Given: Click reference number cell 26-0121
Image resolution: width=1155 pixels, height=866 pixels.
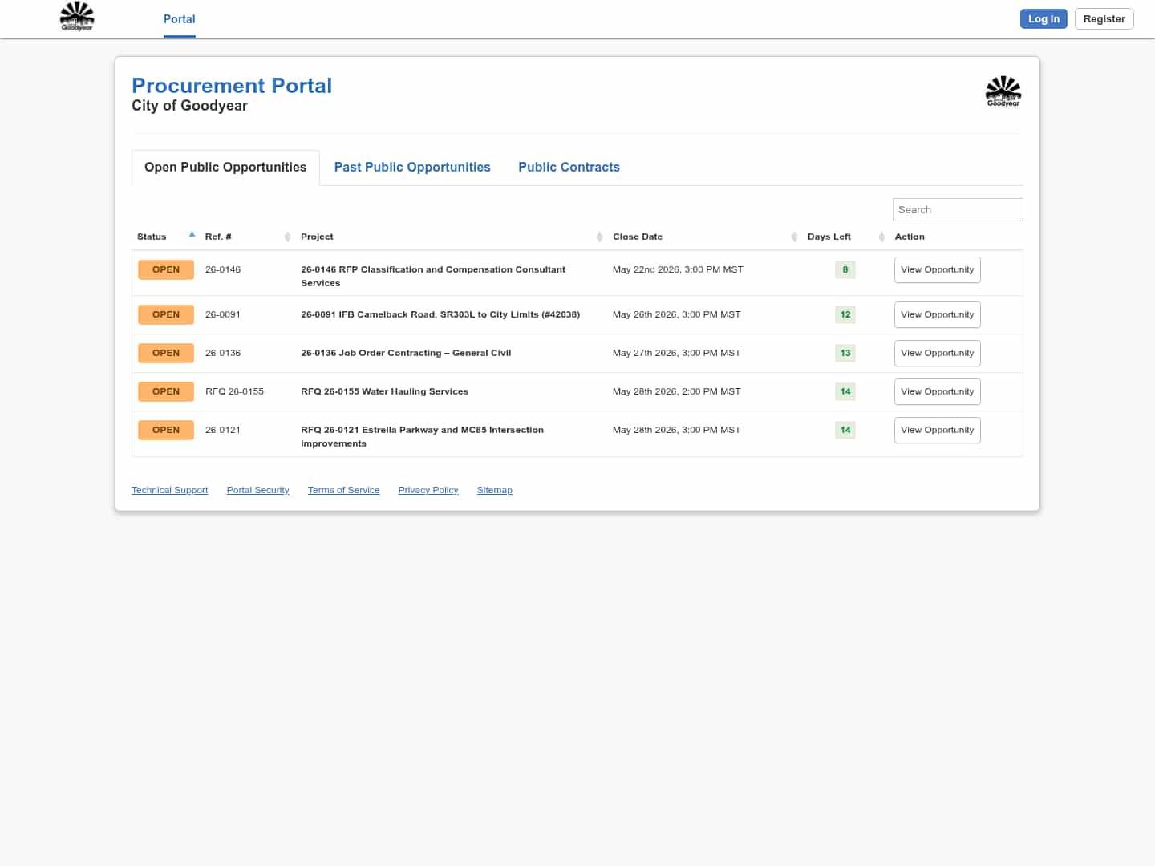Looking at the screenshot, I should pyautogui.click(x=223, y=431).
